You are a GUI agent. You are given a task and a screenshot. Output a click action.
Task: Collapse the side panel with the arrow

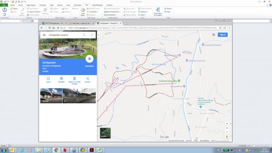[99, 35]
